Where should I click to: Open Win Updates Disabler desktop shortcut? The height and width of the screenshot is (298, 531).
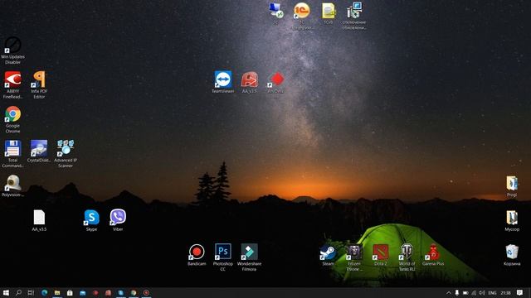click(13, 50)
